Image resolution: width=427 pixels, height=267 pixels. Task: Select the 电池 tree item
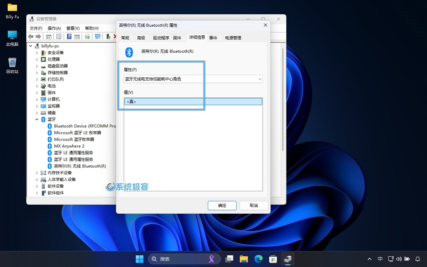pyautogui.click(x=52, y=86)
